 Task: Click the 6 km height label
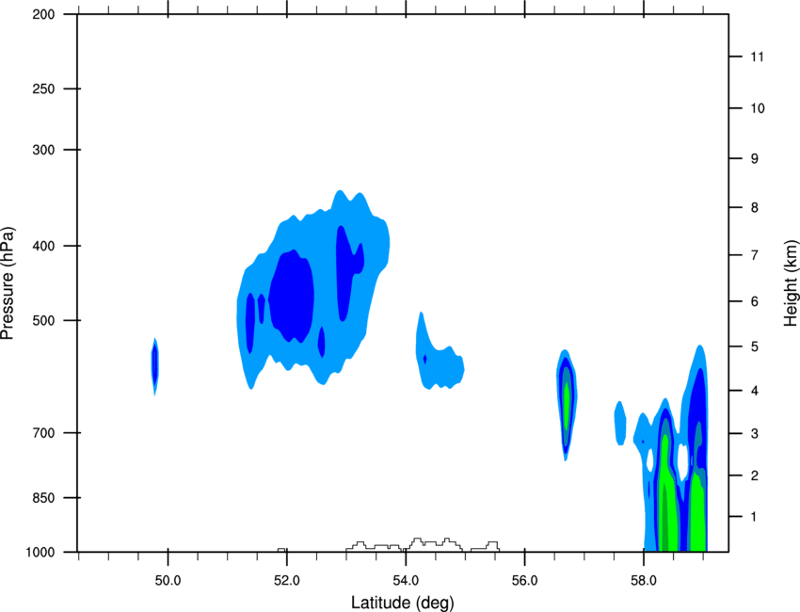point(755,301)
